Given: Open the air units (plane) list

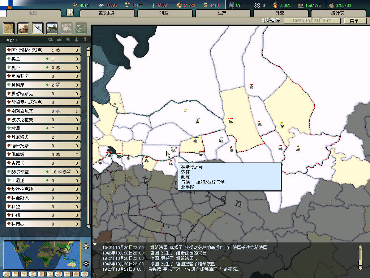Looking at the screenshot, I should pyautogui.click(x=38, y=28).
